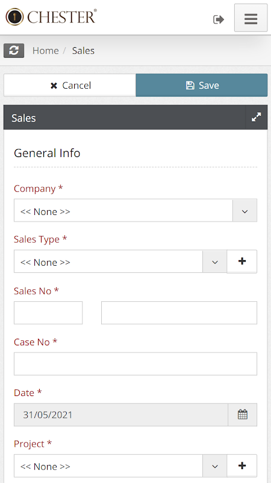
Task: Save the sales record
Action: coord(202,85)
